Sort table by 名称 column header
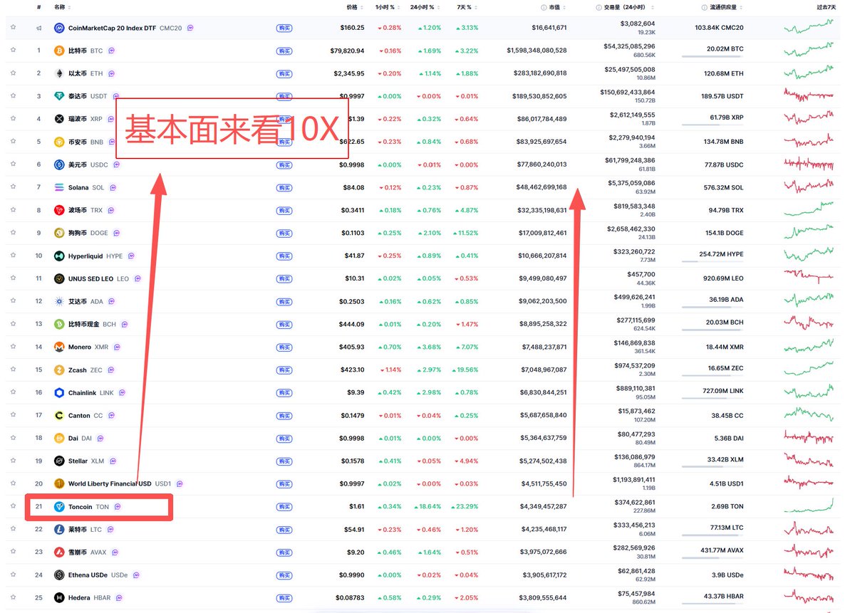855x613 pixels. pos(62,7)
